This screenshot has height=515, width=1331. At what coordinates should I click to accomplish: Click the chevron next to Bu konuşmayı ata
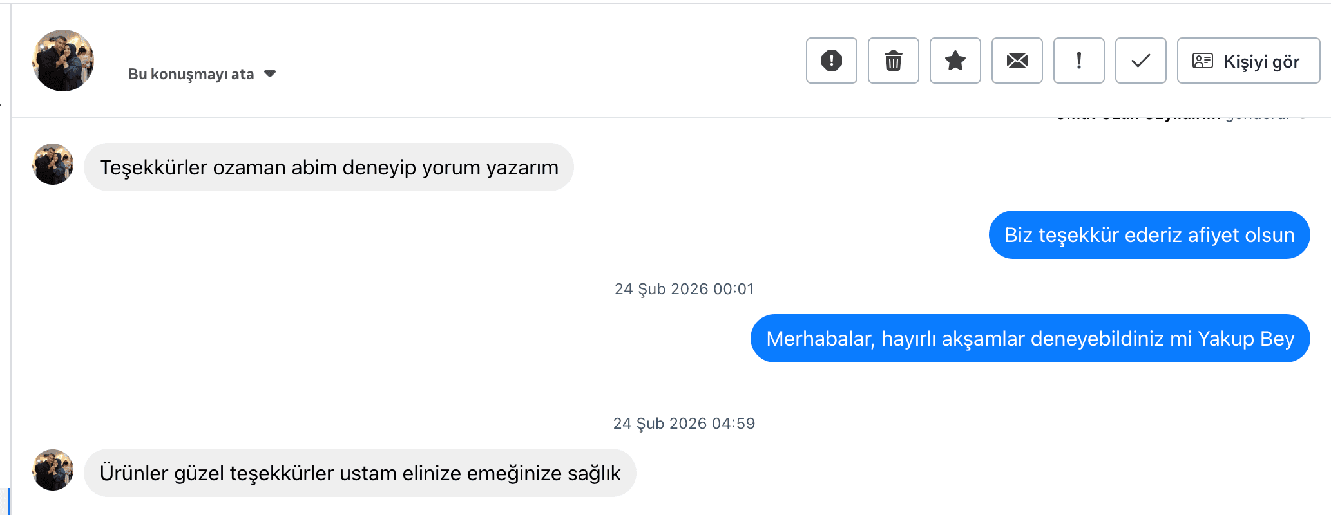coord(271,73)
